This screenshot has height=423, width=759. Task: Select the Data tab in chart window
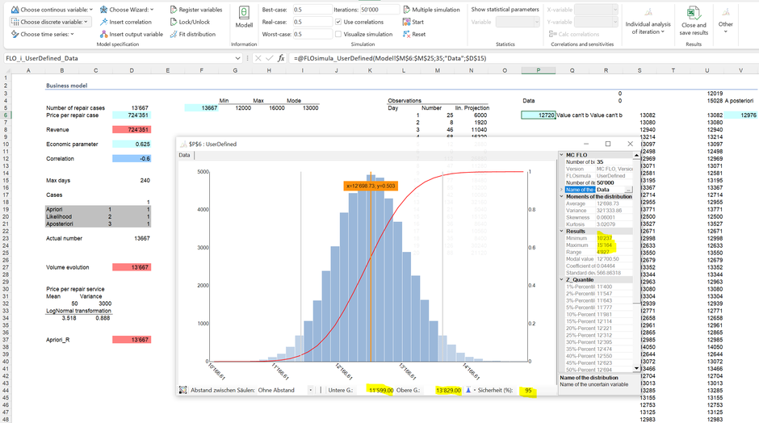coord(184,155)
